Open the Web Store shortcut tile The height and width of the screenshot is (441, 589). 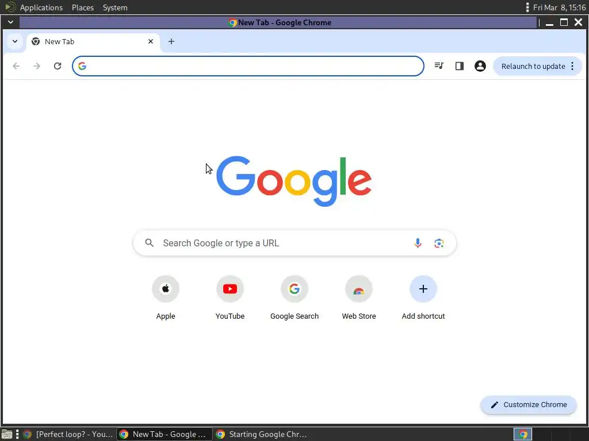coord(359,289)
